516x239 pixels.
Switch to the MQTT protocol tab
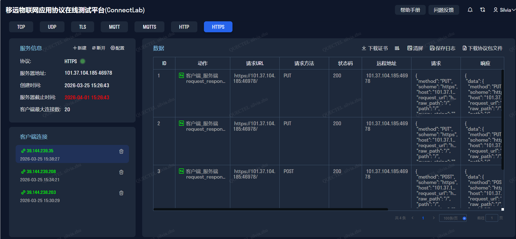click(x=114, y=27)
